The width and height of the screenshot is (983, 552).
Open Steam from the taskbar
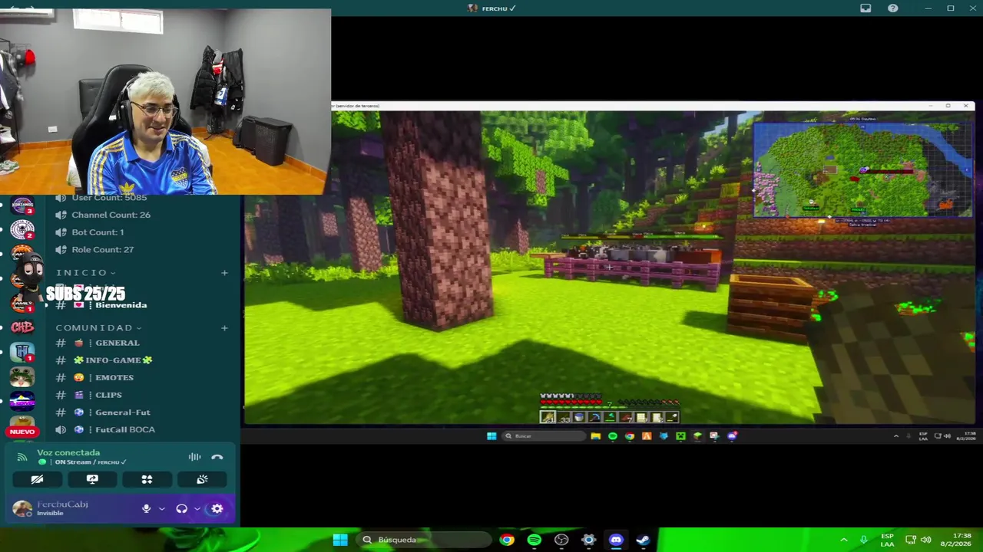(x=643, y=540)
